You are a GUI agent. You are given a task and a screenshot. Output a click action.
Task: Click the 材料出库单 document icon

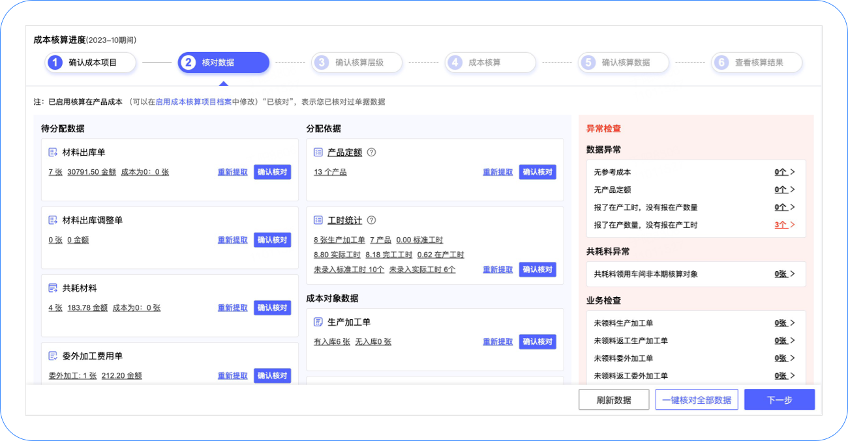pyautogui.click(x=53, y=152)
